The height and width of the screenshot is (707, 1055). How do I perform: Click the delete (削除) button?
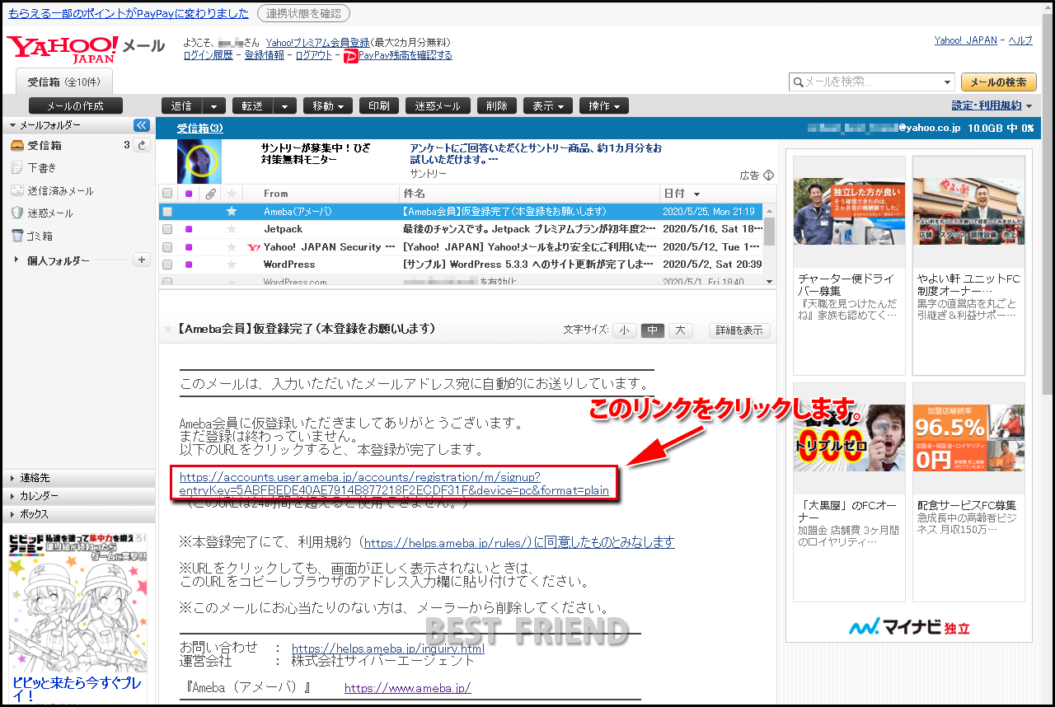click(497, 105)
